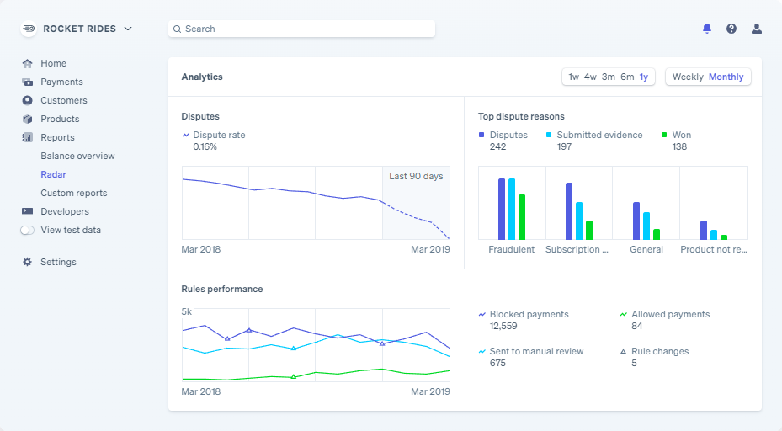Select the 6m time range option
Screen dimensions: 782x431
pyautogui.click(x=627, y=77)
